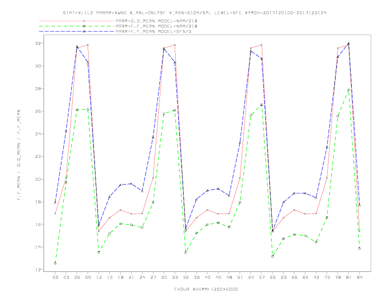
Task: Click x-axis forecast hour label 51
Action: 240,277
